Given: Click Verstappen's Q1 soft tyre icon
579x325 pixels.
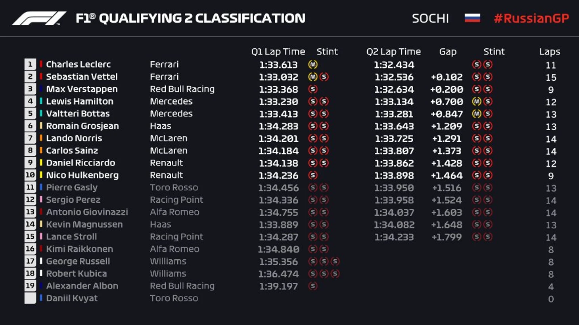Looking at the screenshot, I should [x=313, y=89].
